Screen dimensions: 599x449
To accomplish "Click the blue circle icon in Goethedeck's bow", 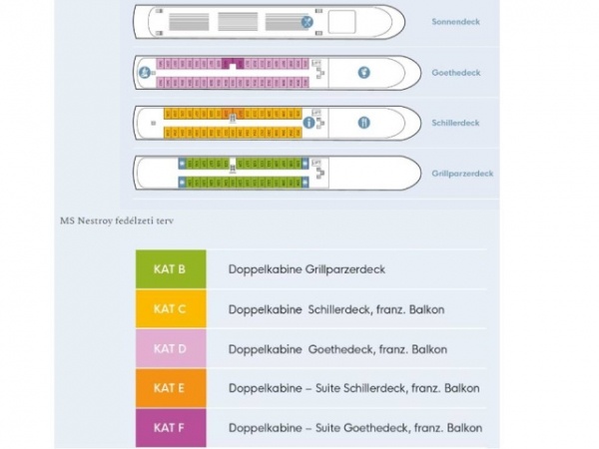I will click(x=363, y=72).
